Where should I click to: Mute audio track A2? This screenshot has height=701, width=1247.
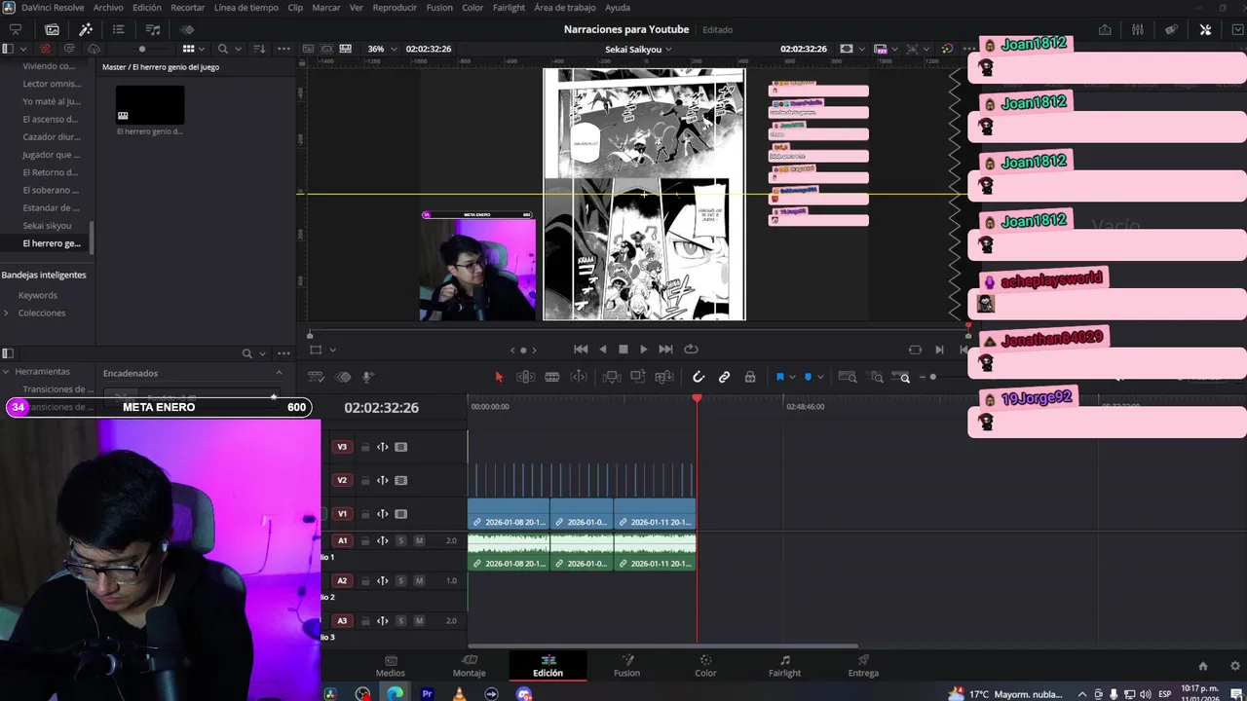[x=419, y=580]
